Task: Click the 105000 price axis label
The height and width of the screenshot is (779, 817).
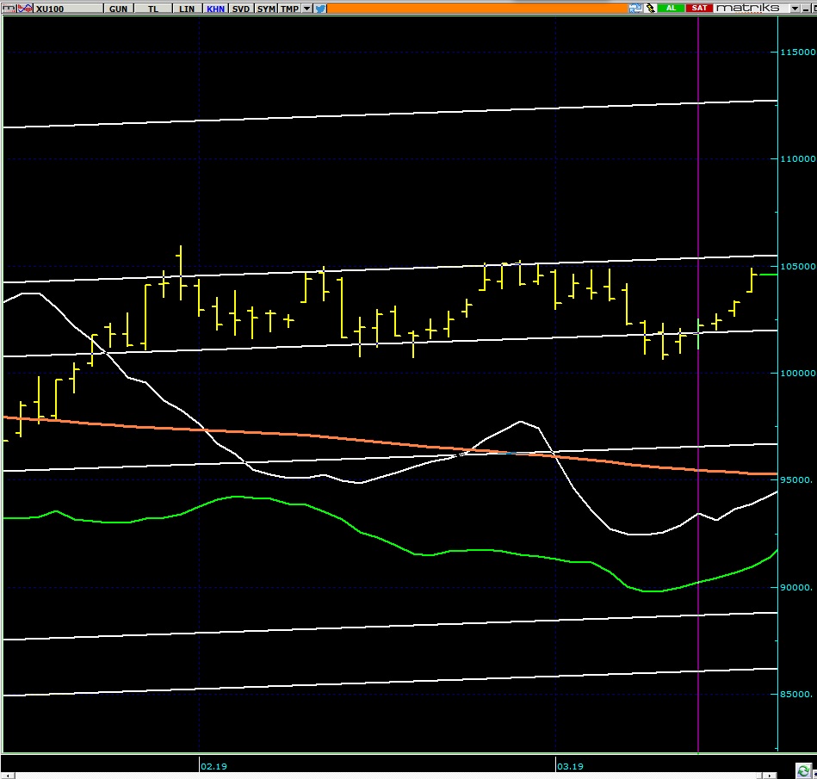Action: [798, 266]
